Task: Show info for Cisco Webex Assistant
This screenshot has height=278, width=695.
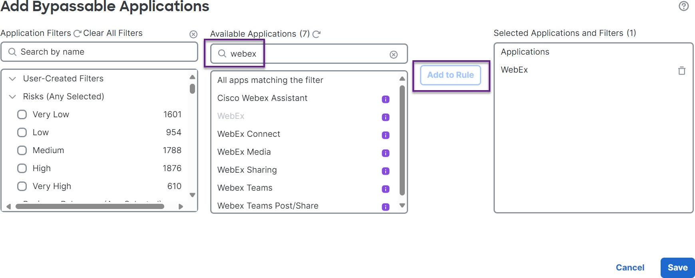Action: click(386, 99)
